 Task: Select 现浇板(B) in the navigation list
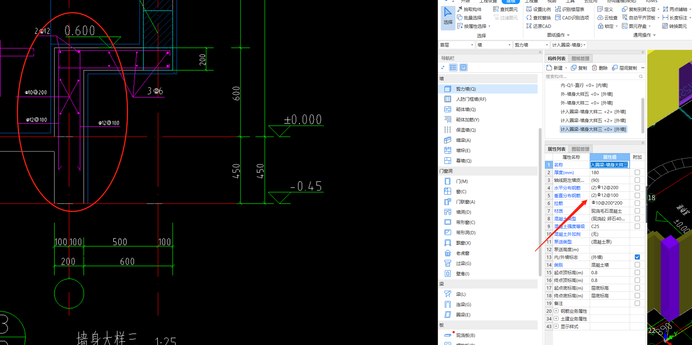coord(488,335)
